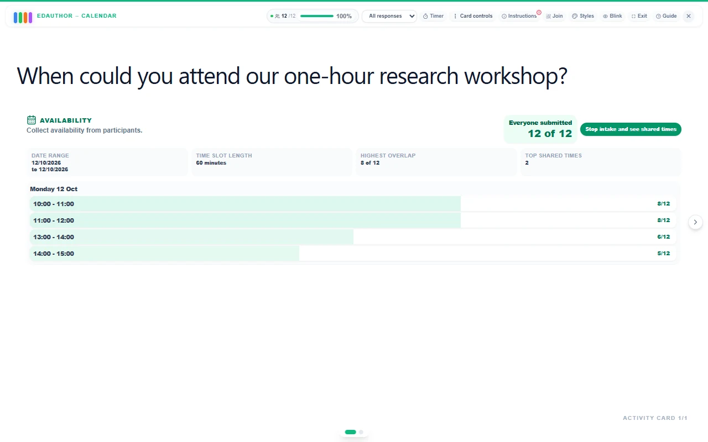708x442 pixels.
Task: Open Card controls menu
Action: (473, 16)
